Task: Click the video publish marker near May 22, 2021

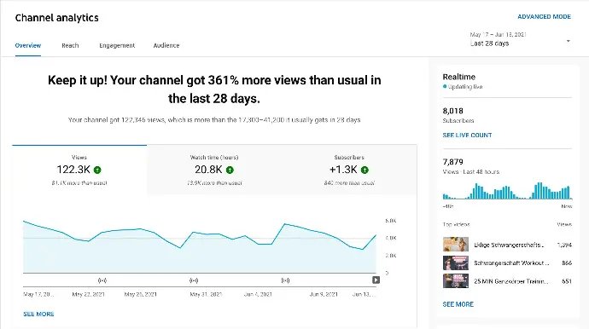Action: pos(102,280)
